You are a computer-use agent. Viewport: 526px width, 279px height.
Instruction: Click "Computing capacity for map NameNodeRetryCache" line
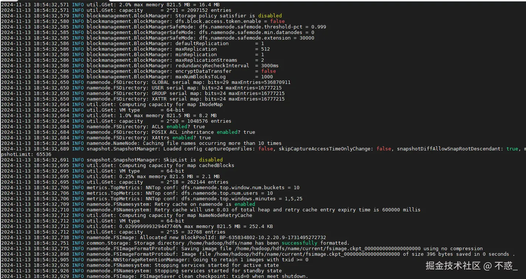pyautogui.click(x=126, y=215)
